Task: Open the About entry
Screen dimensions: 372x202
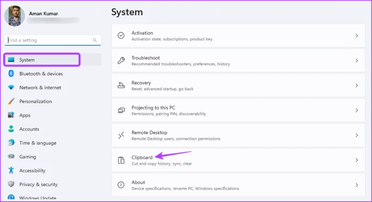Action: (238, 185)
